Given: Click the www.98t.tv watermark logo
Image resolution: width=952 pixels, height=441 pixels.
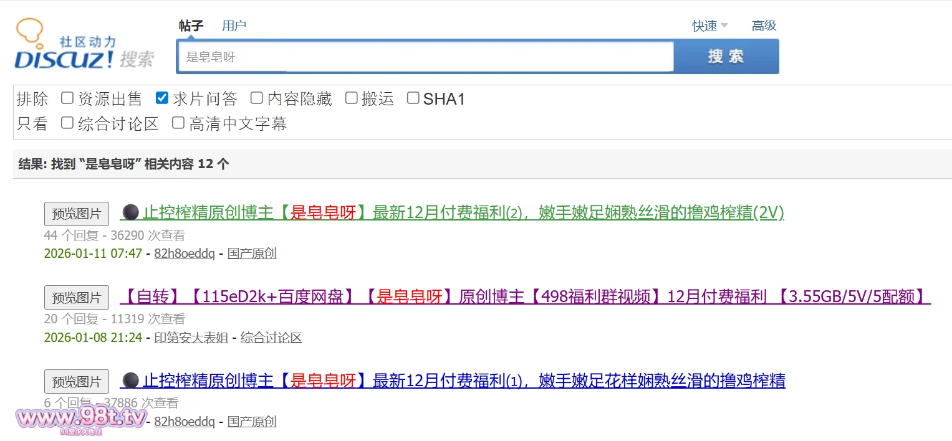Looking at the screenshot, I should click(82, 419).
